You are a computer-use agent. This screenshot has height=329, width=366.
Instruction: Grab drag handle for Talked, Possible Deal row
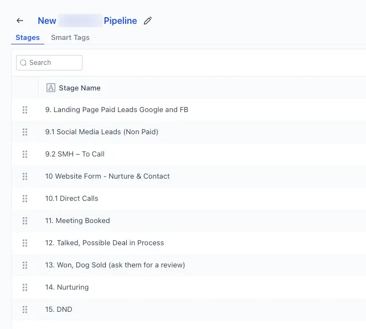click(25, 243)
